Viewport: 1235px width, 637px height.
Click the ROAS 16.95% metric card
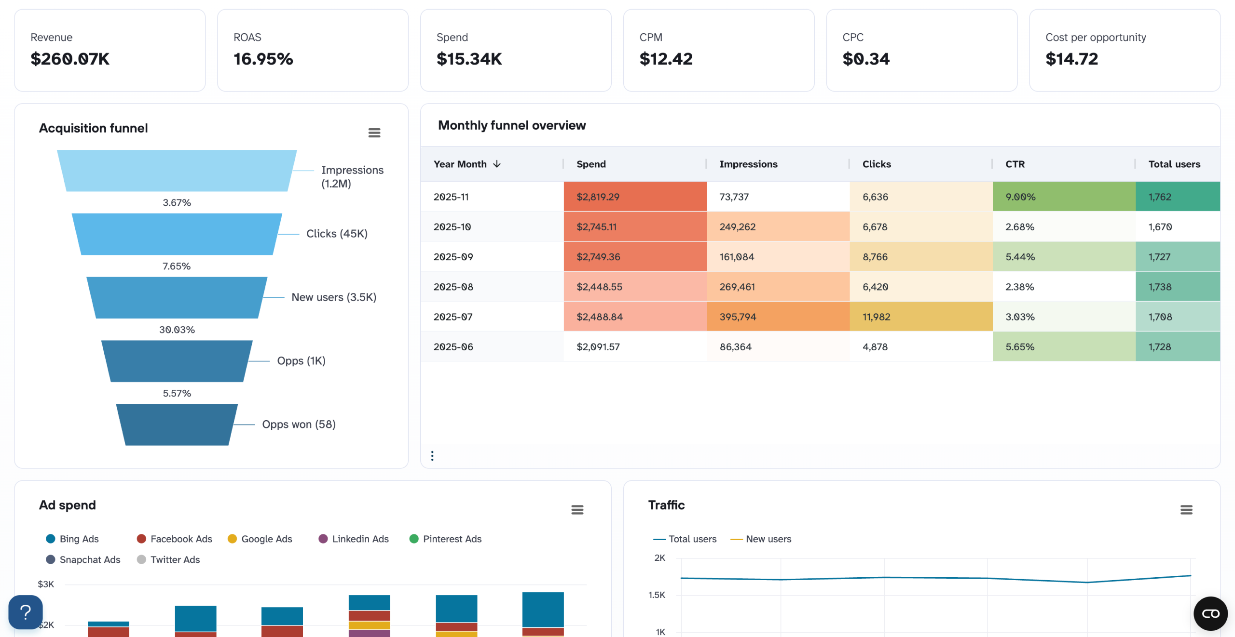[x=313, y=50]
